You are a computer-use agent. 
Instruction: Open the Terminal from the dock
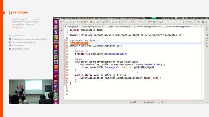click(56, 62)
